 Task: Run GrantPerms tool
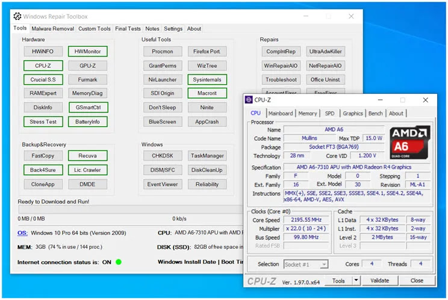(x=163, y=66)
